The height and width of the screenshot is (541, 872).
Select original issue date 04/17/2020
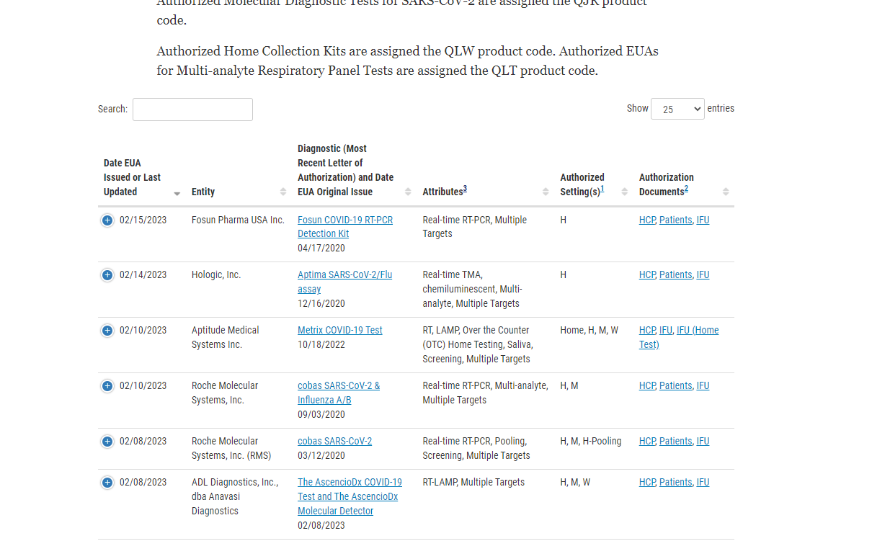(x=321, y=248)
